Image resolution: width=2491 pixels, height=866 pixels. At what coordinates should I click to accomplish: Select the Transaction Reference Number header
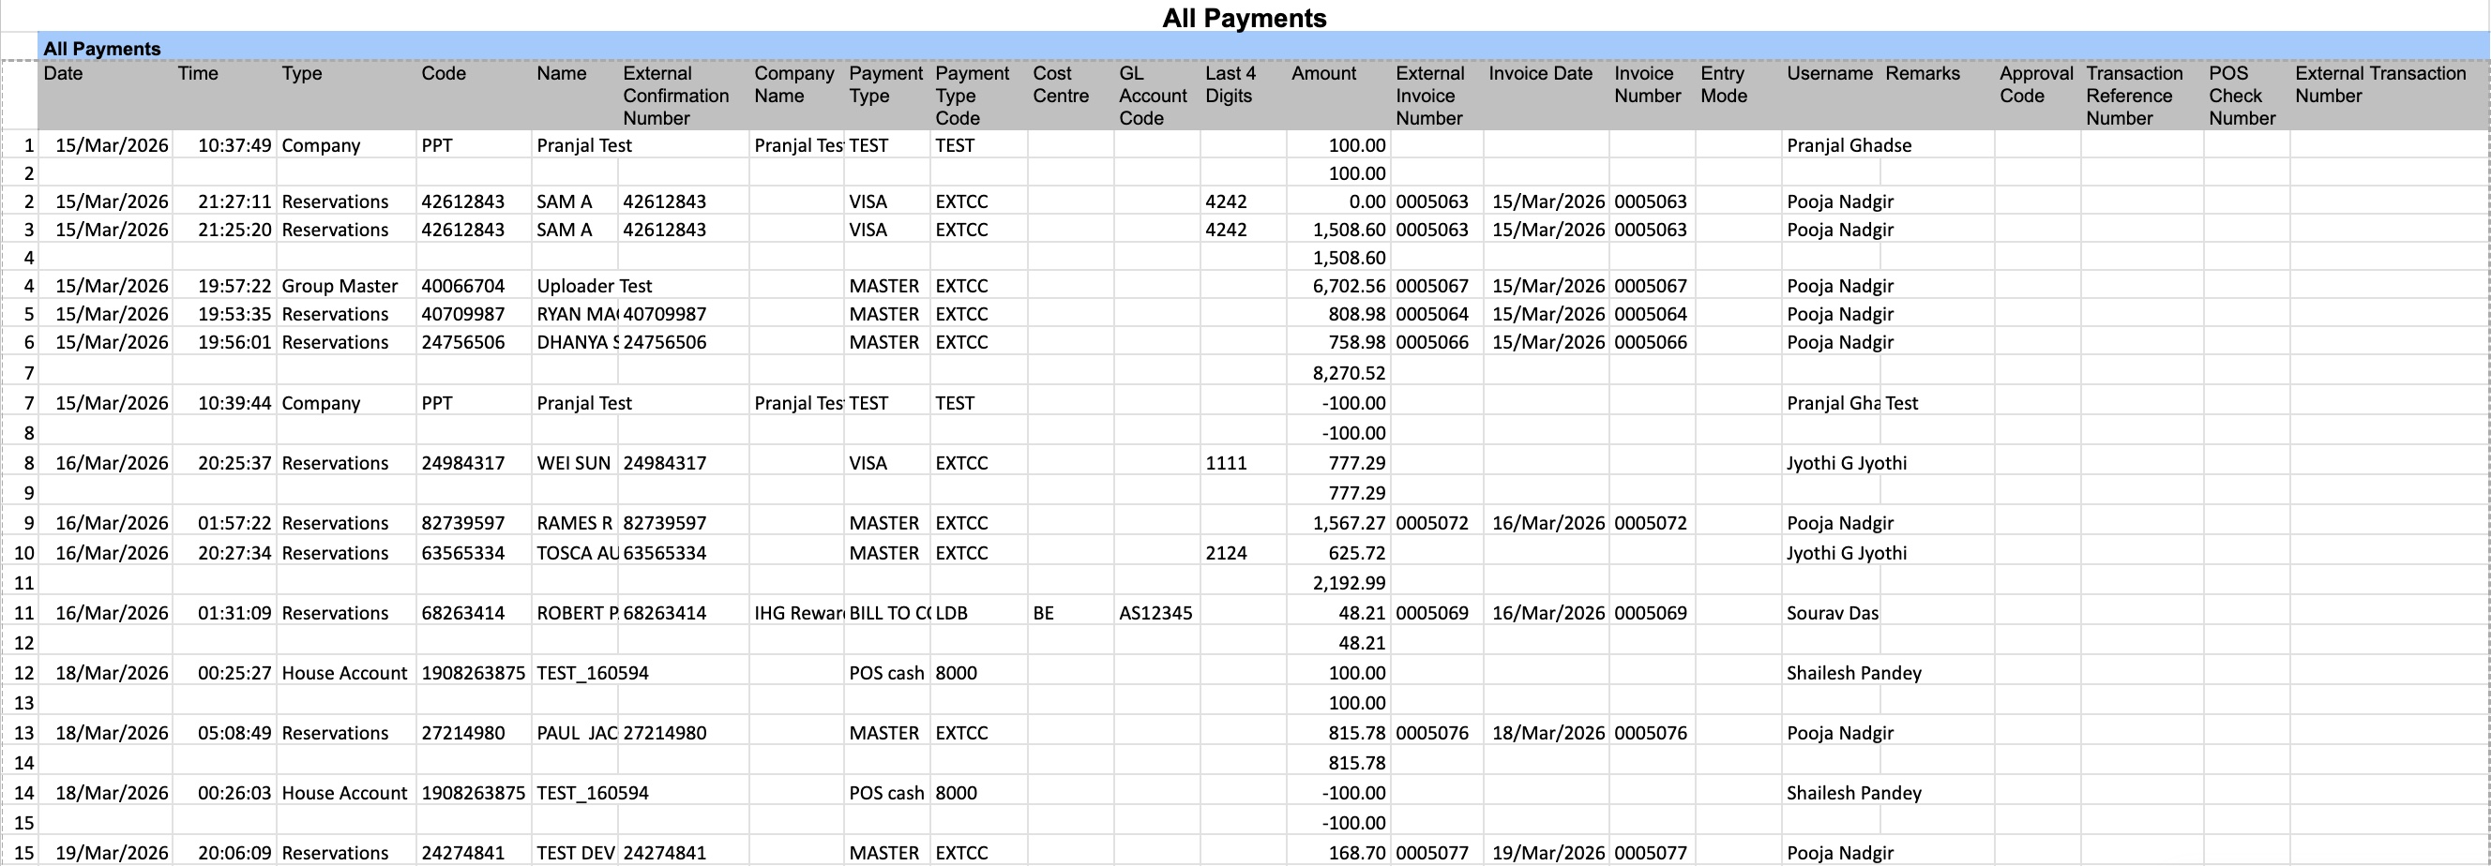click(2135, 96)
